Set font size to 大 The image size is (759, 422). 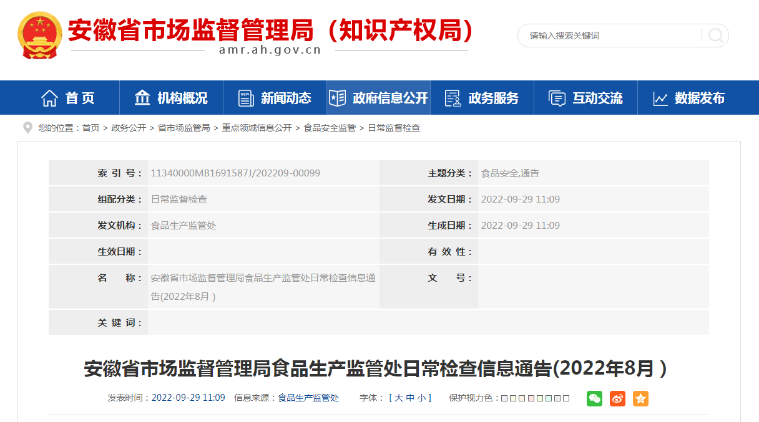tap(398, 398)
